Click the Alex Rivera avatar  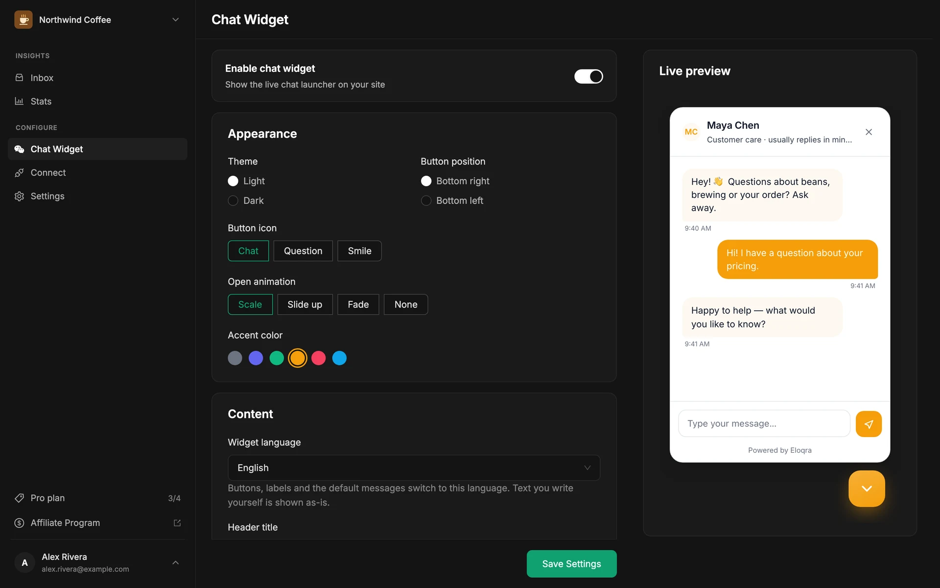tap(24, 563)
